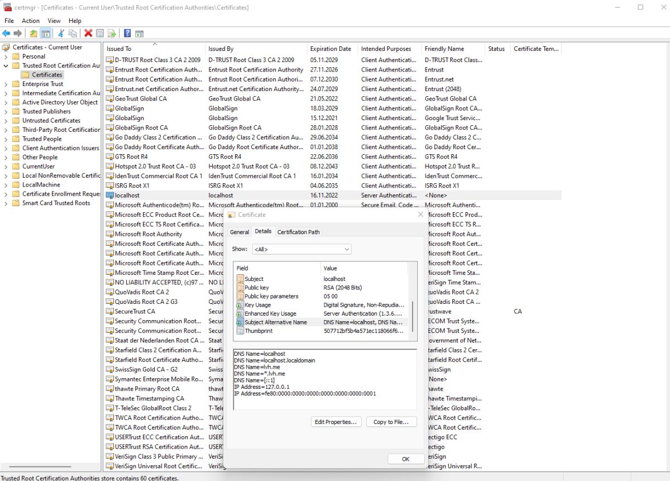
Task: Click the Back arrow toolbar icon
Action: (6, 34)
